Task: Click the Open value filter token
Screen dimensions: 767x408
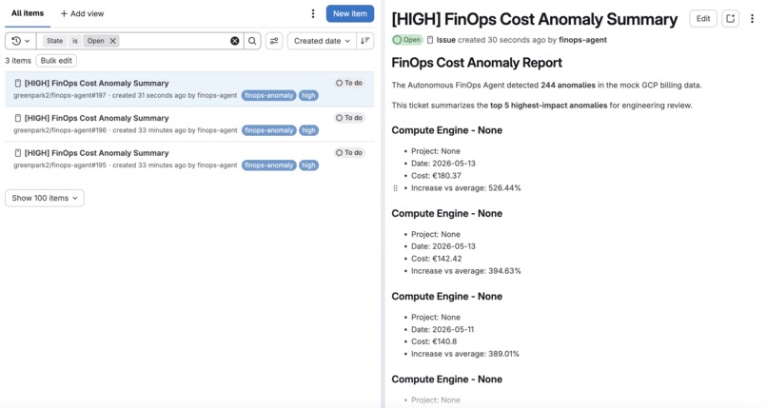Action: [96, 41]
